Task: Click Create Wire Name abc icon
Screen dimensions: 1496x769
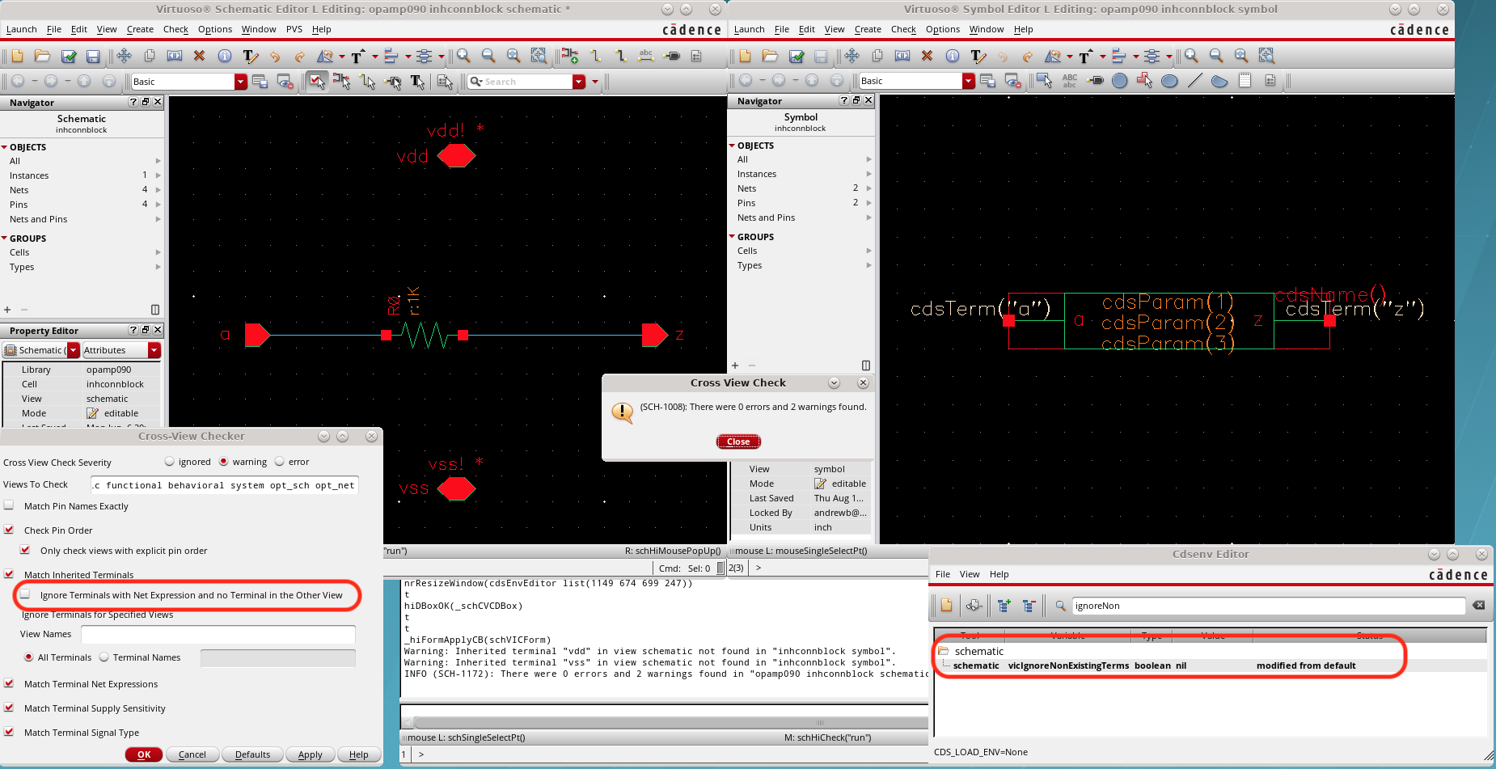Action: coord(645,56)
